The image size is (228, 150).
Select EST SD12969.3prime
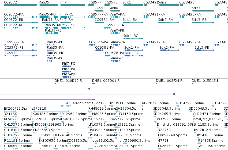point(61,117)
